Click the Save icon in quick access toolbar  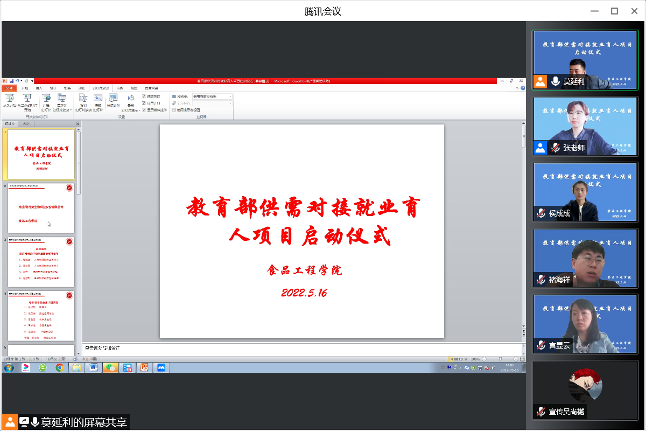[11, 81]
